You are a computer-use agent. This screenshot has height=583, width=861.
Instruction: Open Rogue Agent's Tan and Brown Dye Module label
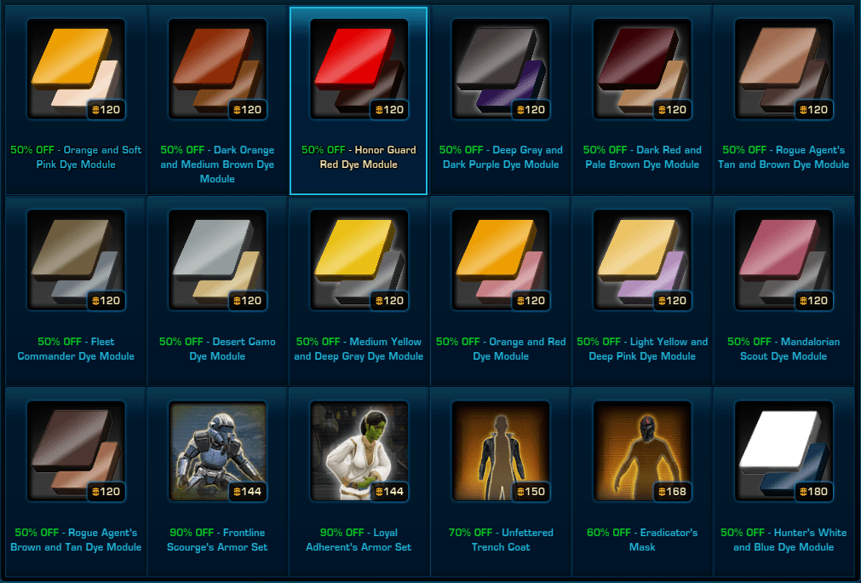pyautogui.click(x=784, y=157)
